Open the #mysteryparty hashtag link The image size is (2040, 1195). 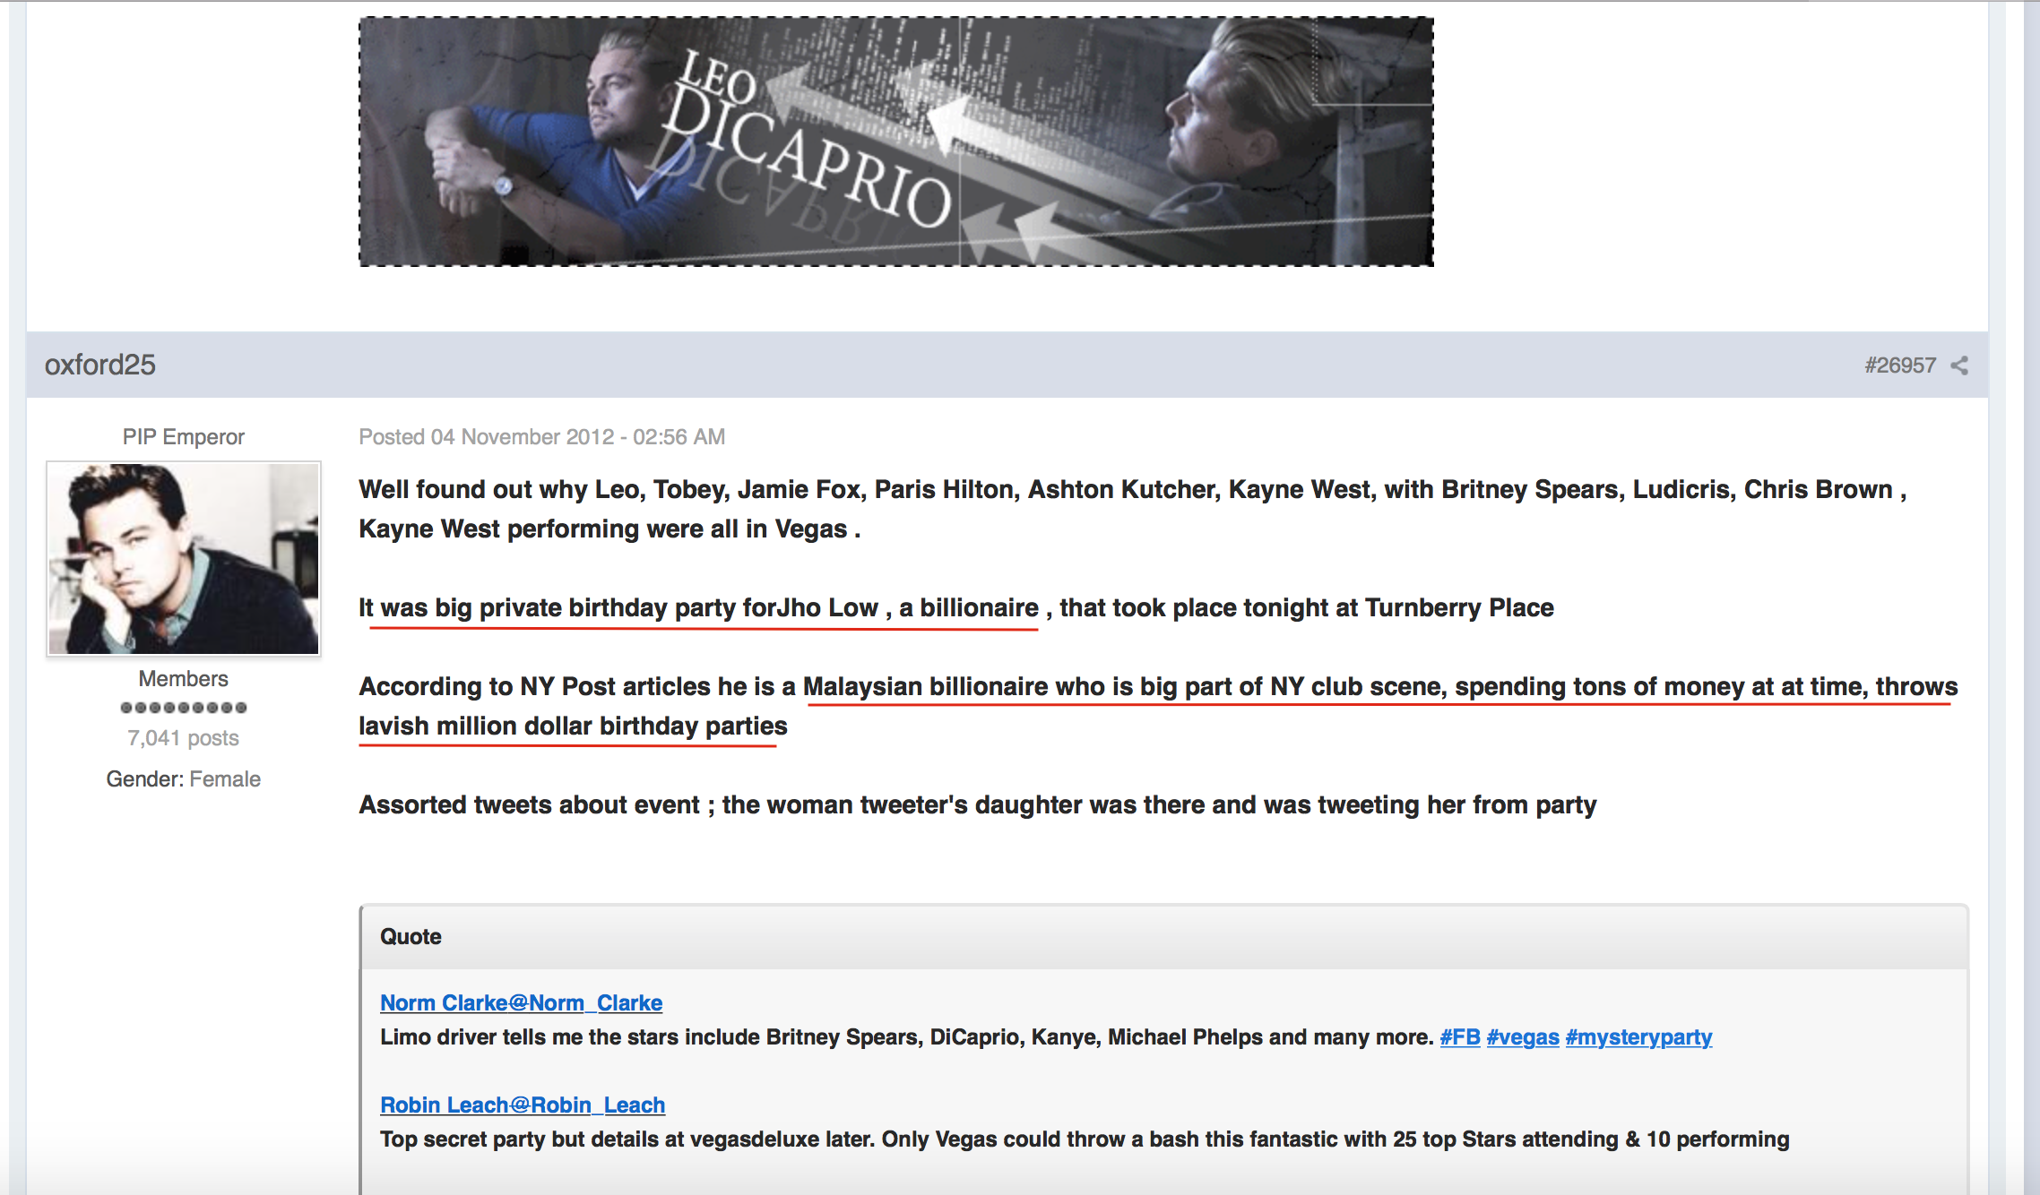tap(1638, 1036)
